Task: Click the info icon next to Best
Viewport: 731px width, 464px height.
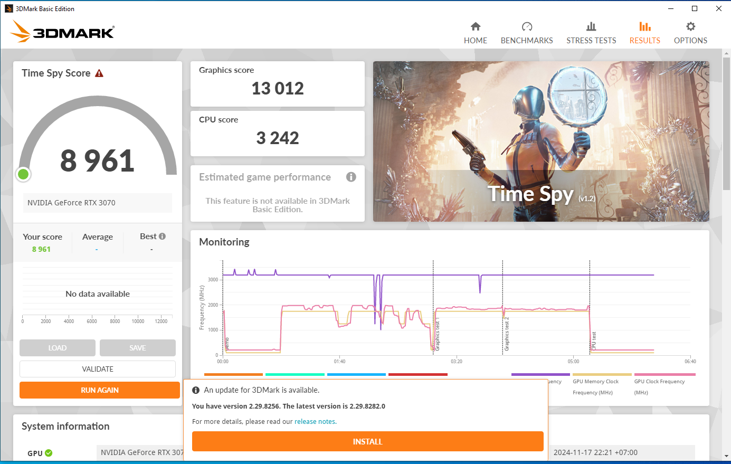Action: 163,235
